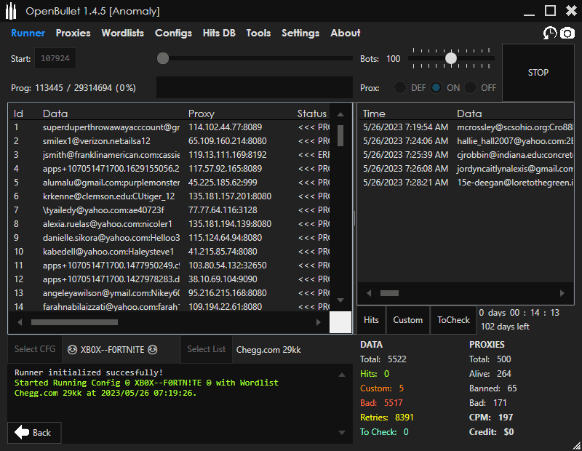Click the Back arrow icon

point(23,432)
